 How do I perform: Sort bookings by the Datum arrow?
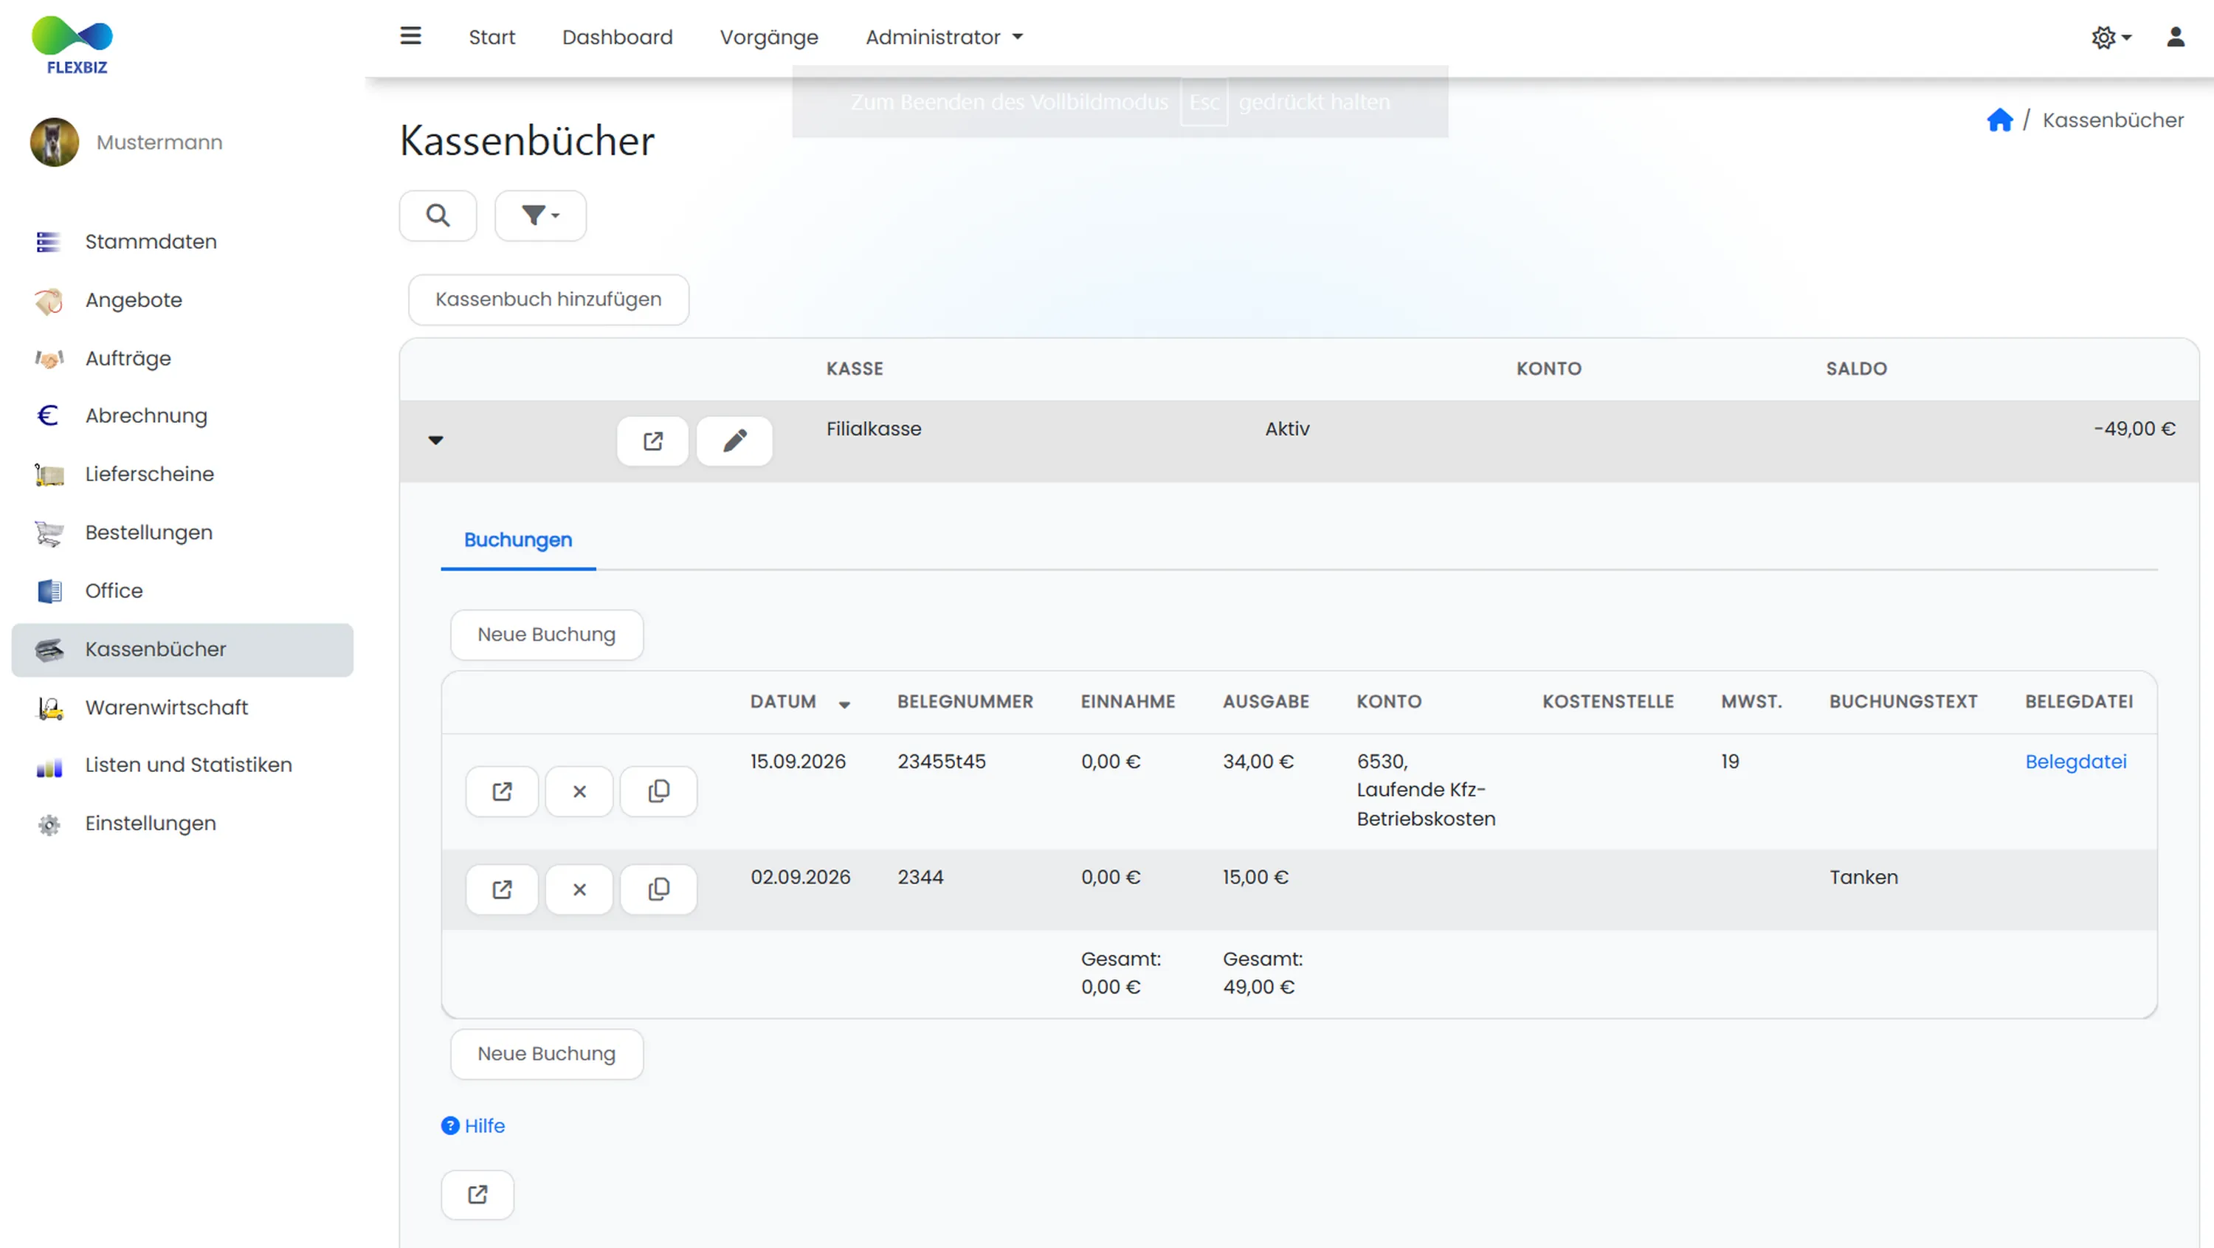[844, 705]
